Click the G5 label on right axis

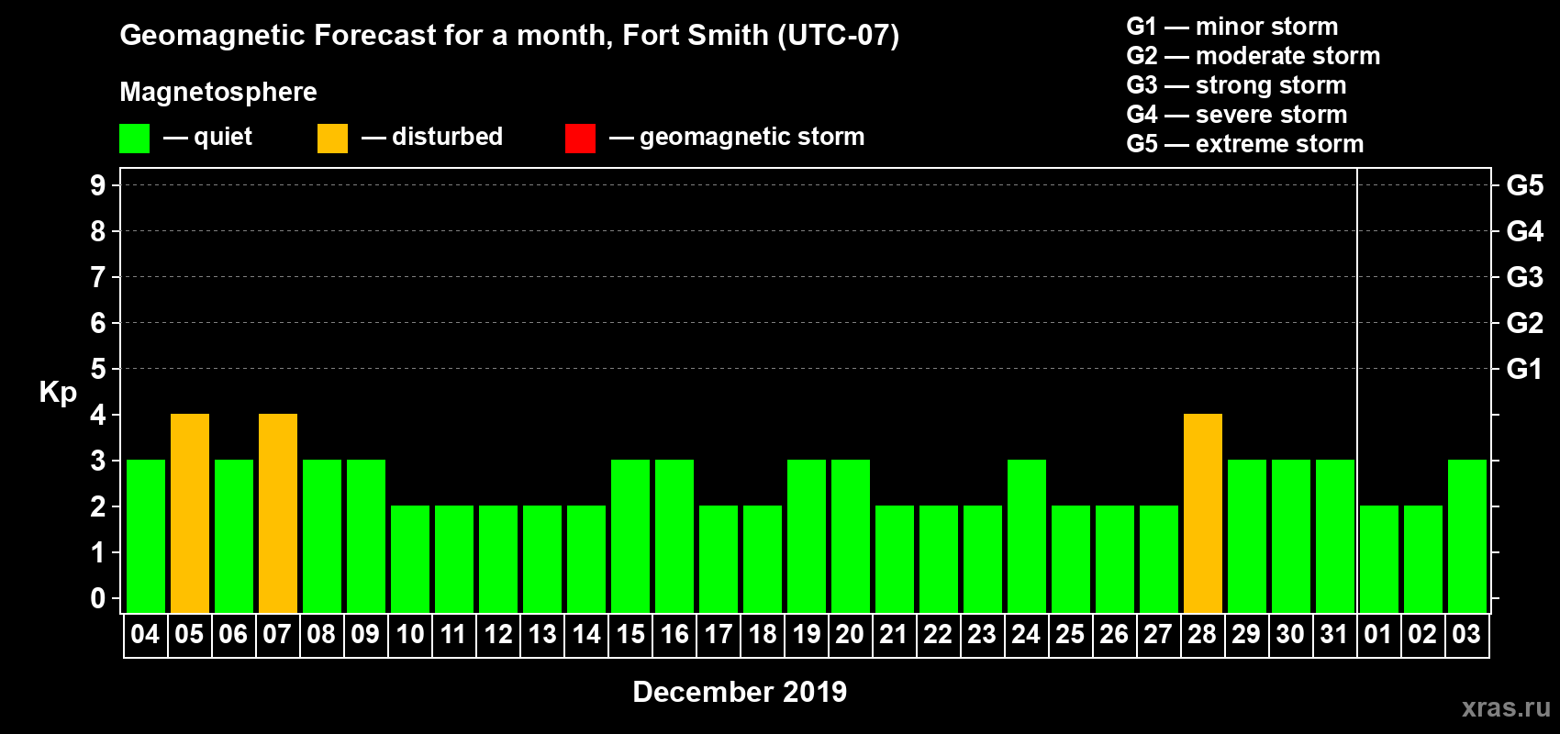point(1525,185)
